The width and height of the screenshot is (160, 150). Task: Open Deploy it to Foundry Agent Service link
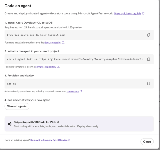(x=49, y=140)
